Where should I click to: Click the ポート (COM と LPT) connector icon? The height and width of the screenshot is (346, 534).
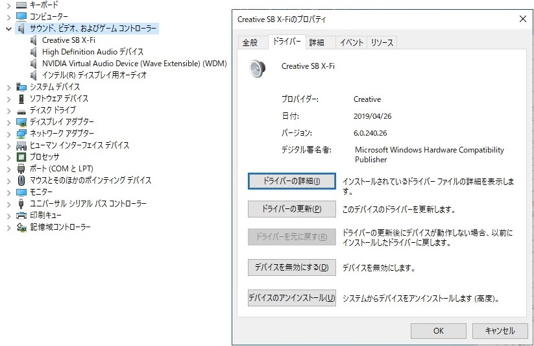[21, 169]
